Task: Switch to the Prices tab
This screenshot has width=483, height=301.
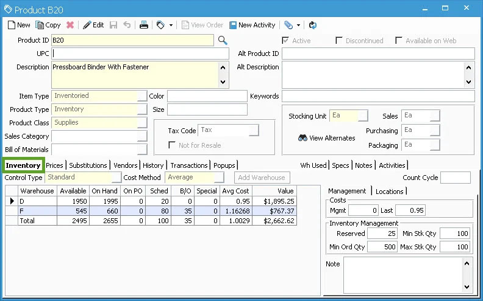Action: 54,165
